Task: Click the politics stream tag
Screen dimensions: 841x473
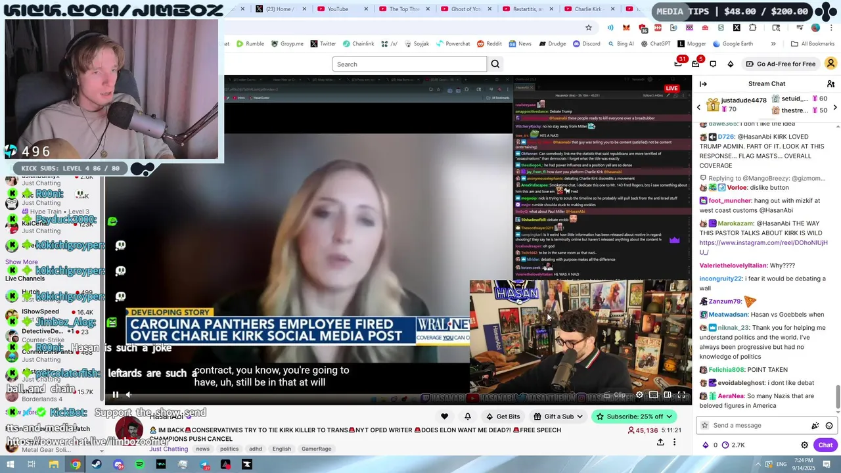Action: point(229,449)
